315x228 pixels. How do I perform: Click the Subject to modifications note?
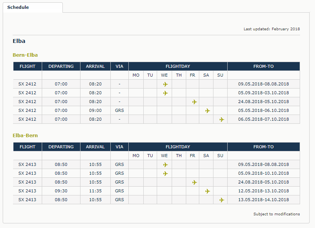click(x=276, y=214)
